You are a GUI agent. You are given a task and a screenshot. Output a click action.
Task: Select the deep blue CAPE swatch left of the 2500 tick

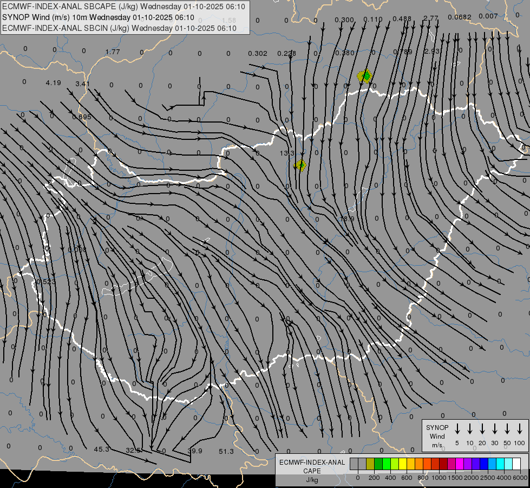coord(483,464)
